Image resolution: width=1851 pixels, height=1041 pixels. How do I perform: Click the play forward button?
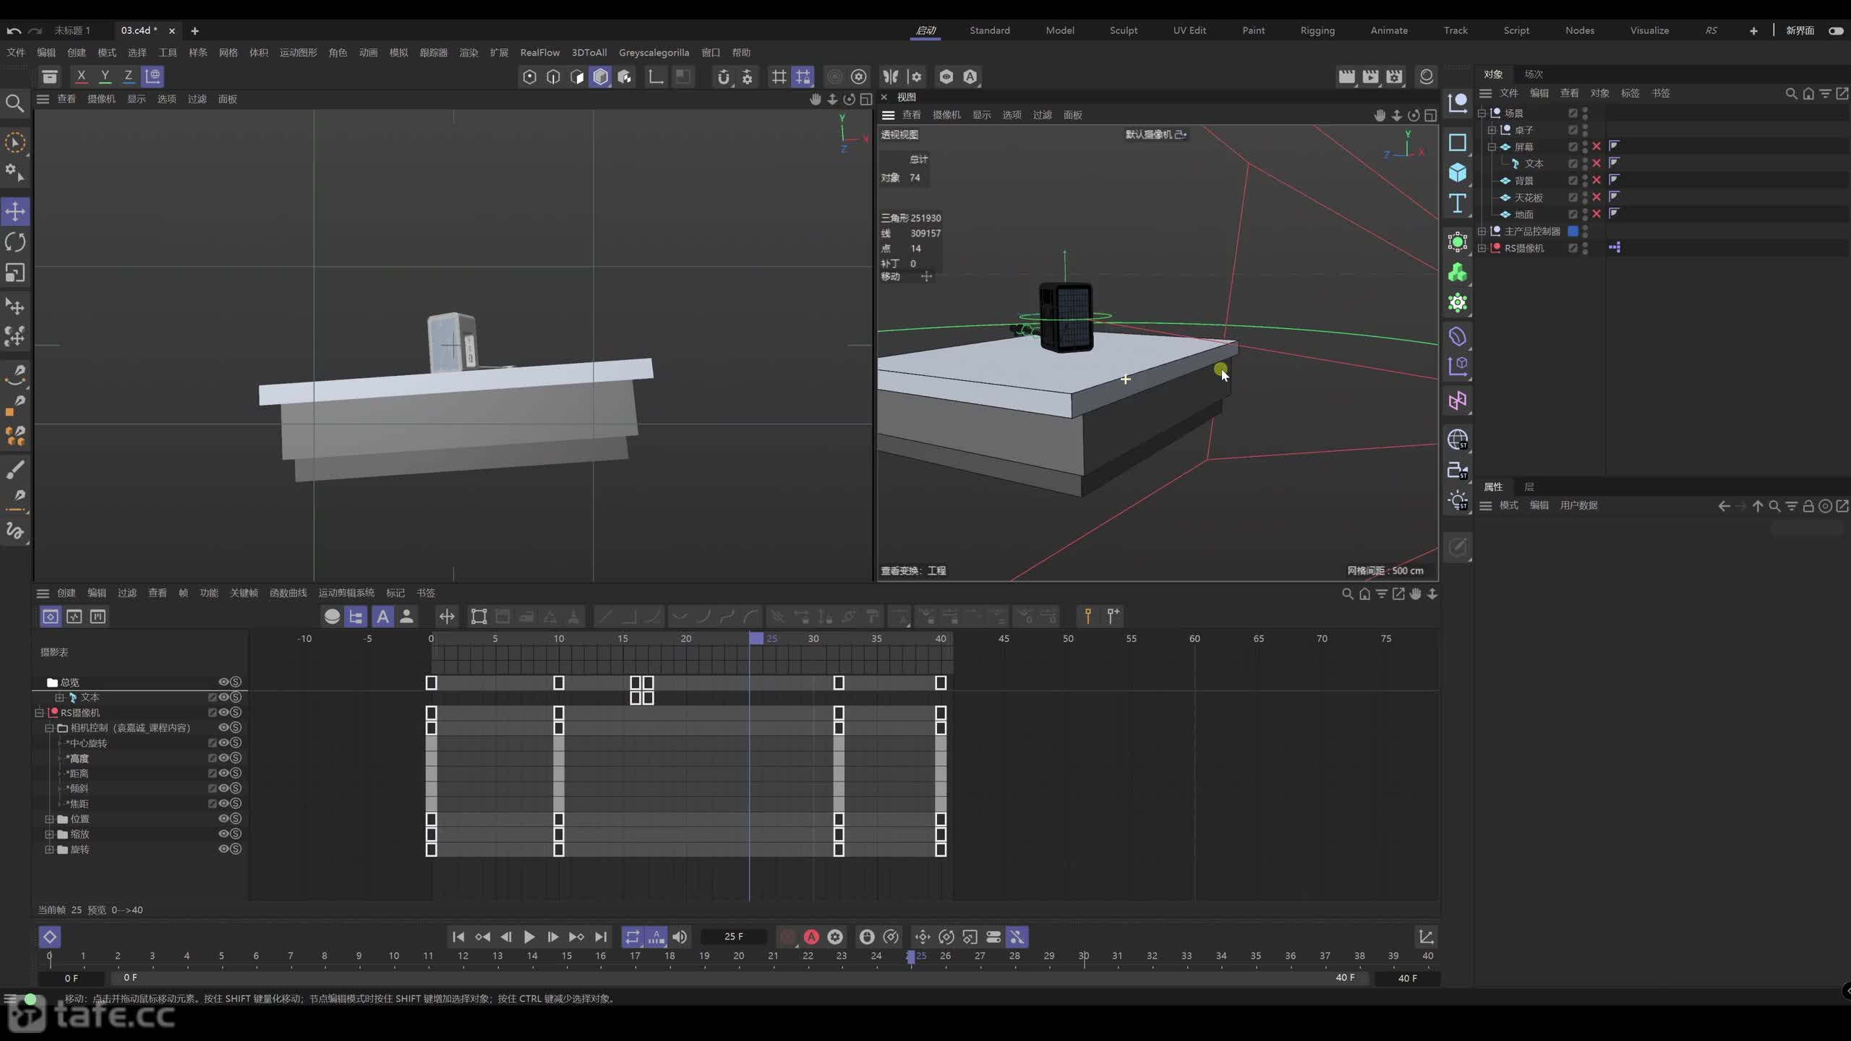coord(529,937)
